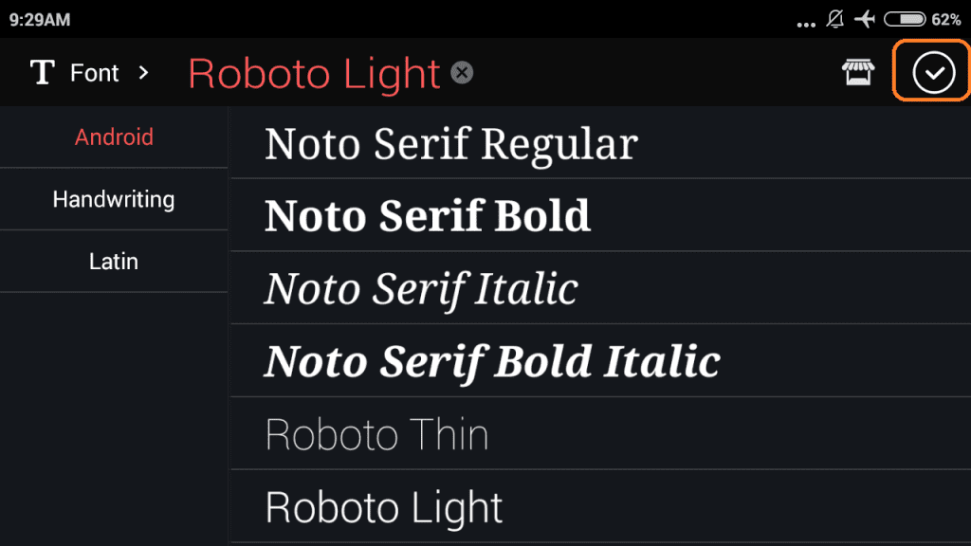Select Roboto Light in the font list

click(x=384, y=507)
